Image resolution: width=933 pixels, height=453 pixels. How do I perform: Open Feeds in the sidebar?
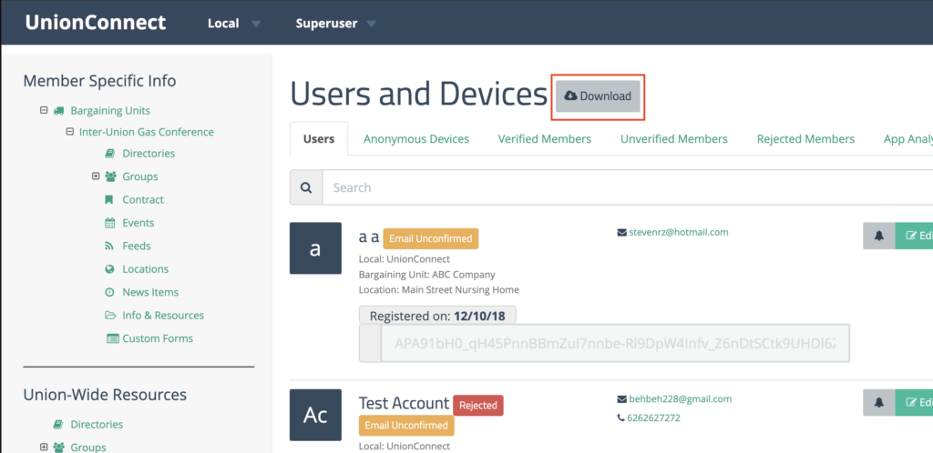point(137,246)
